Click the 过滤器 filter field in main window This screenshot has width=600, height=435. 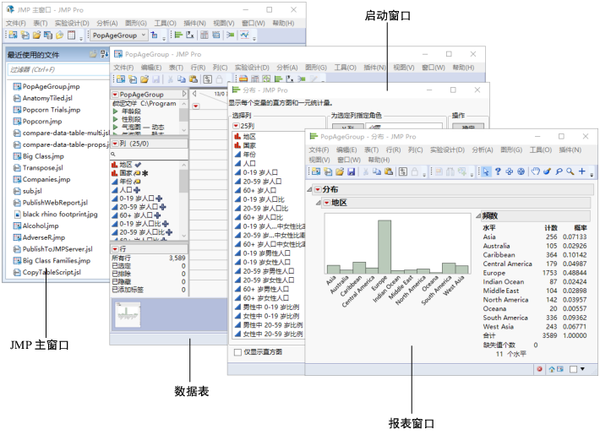coord(58,69)
